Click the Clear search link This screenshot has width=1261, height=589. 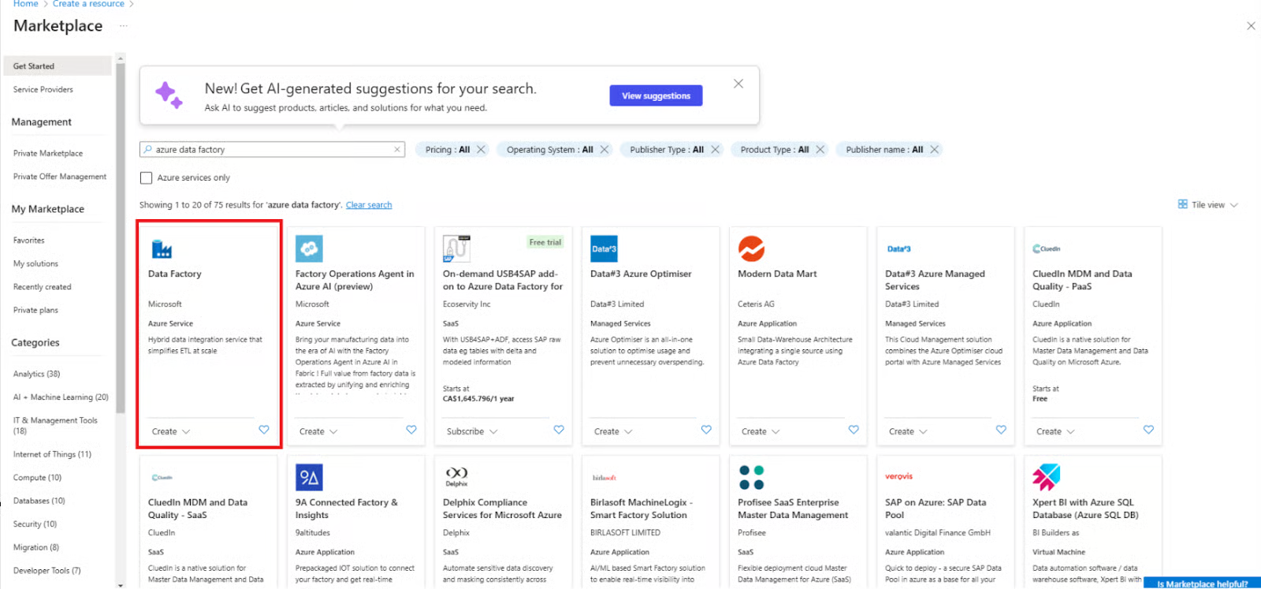[x=369, y=205]
